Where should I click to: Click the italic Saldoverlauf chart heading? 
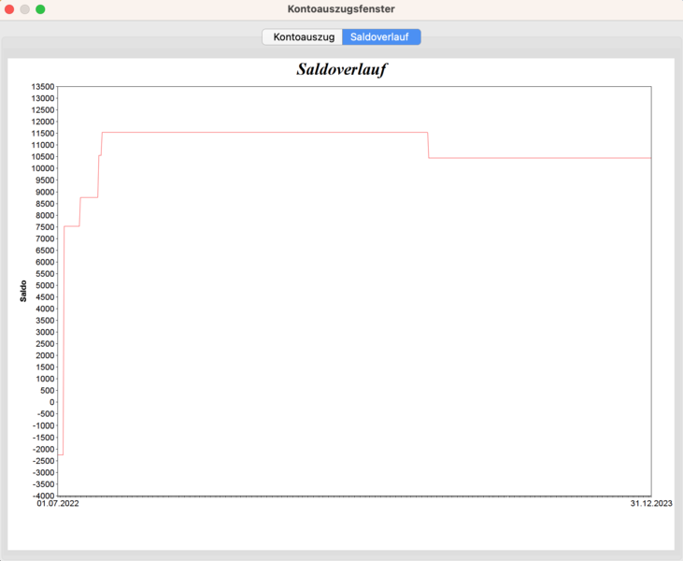click(x=341, y=70)
